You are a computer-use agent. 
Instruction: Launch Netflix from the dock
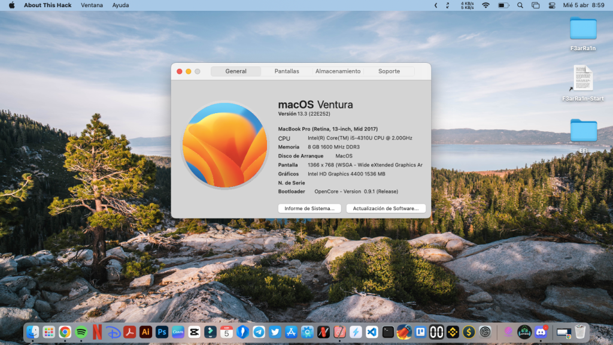pyautogui.click(x=97, y=332)
